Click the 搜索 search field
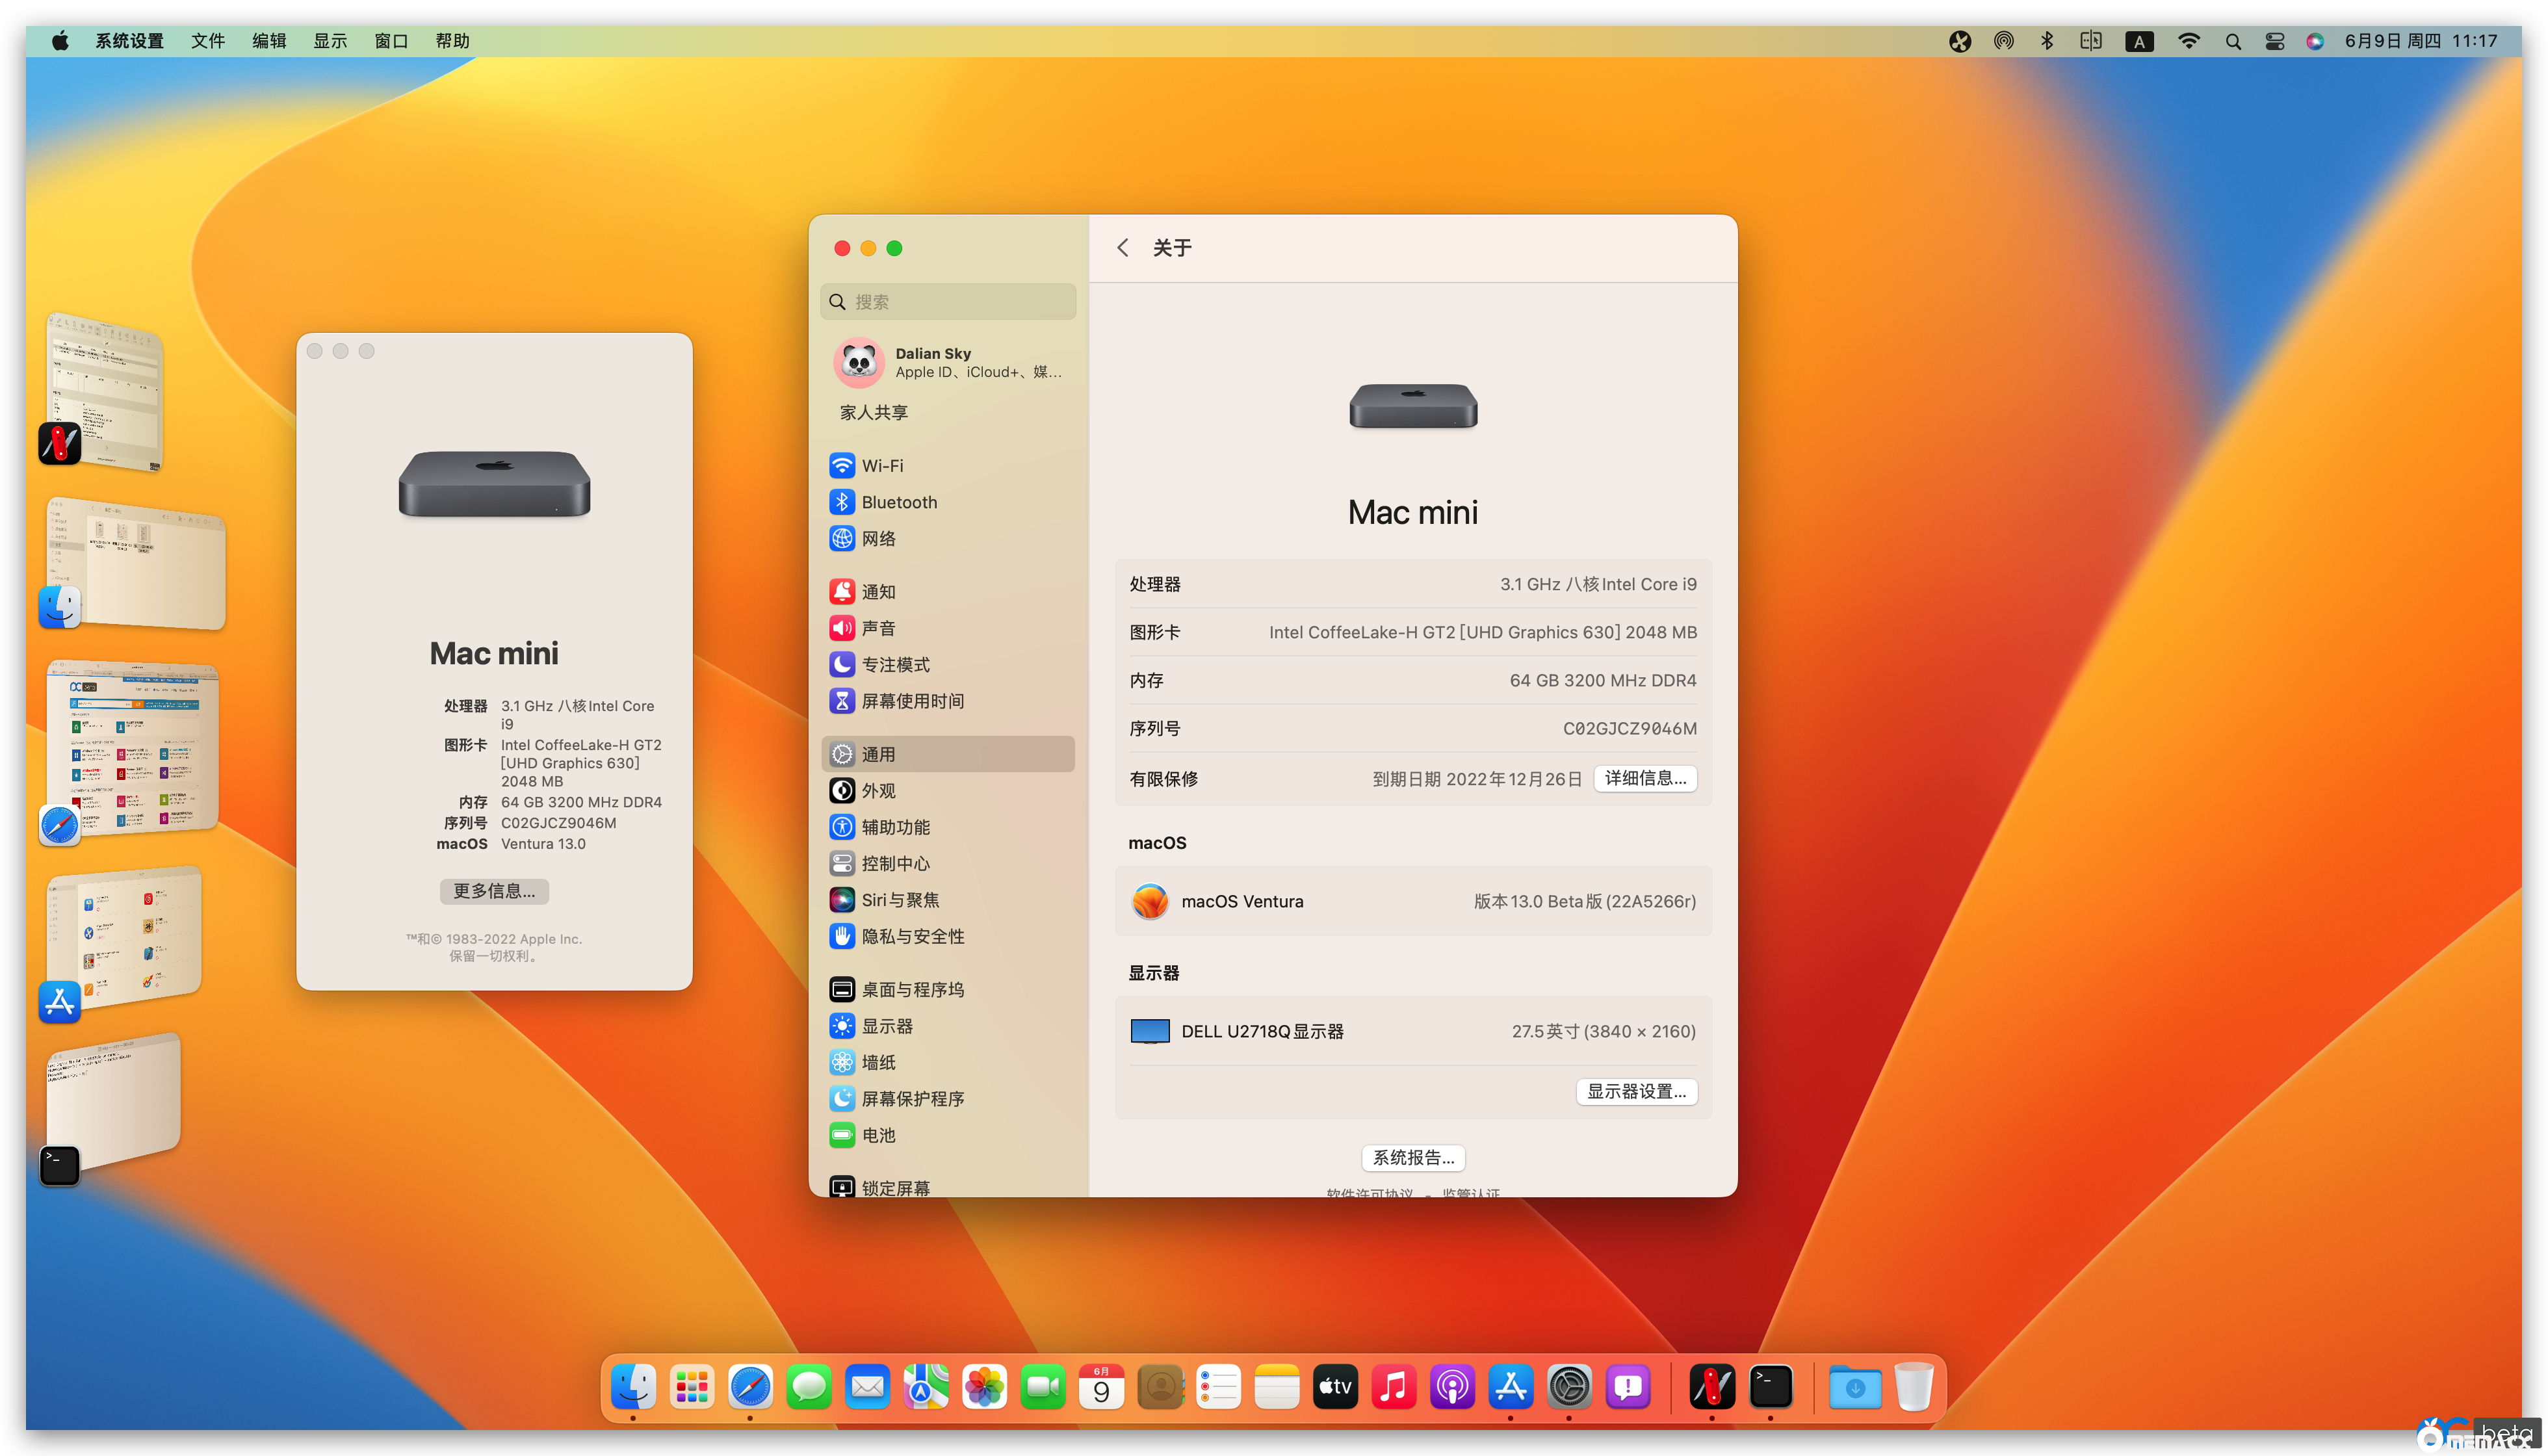This screenshot has width=2548, height=1456. pos(948,302)
